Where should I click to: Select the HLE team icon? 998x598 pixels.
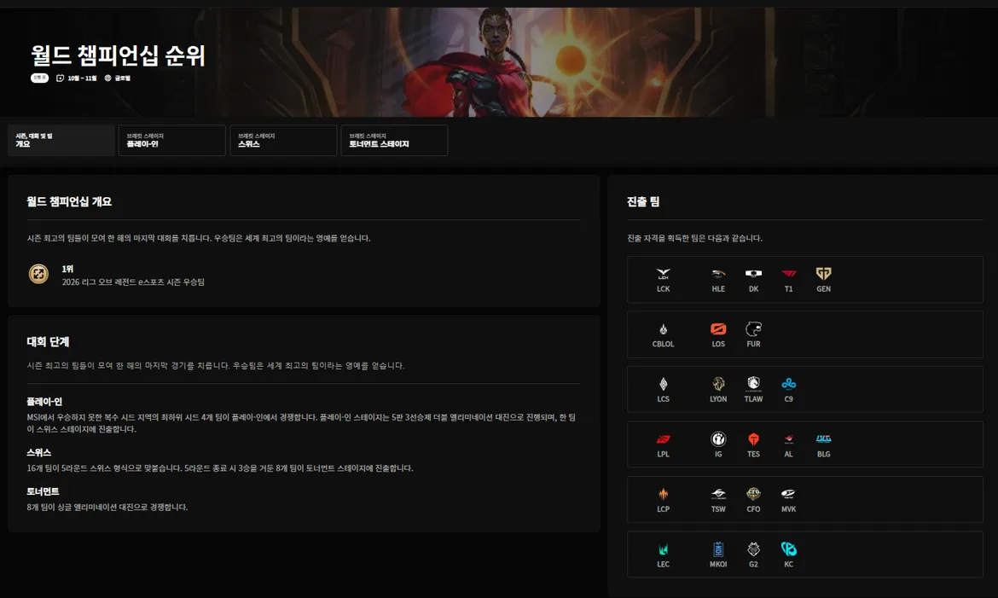718,274
